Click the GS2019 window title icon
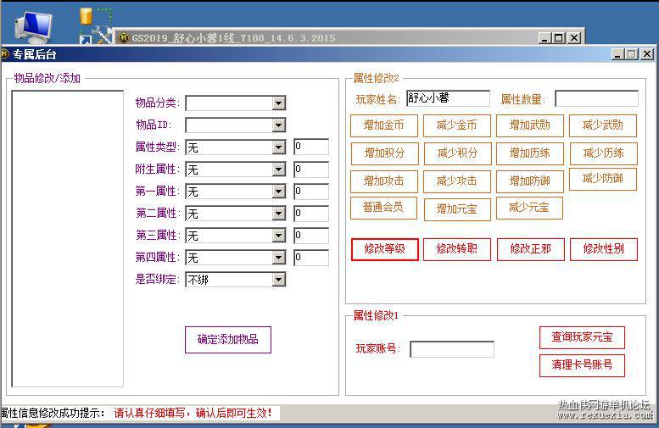This screenshot has width=659, height=428. [x=124, y=38]
